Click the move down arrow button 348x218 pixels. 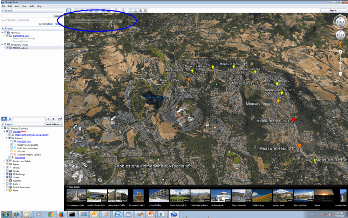[53, 119]
